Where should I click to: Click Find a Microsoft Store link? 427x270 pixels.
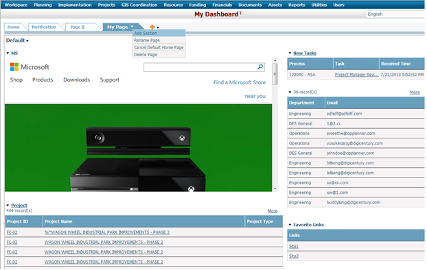(240, 82)
